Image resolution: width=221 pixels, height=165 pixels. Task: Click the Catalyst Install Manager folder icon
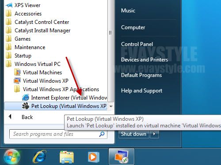(8, 31)
